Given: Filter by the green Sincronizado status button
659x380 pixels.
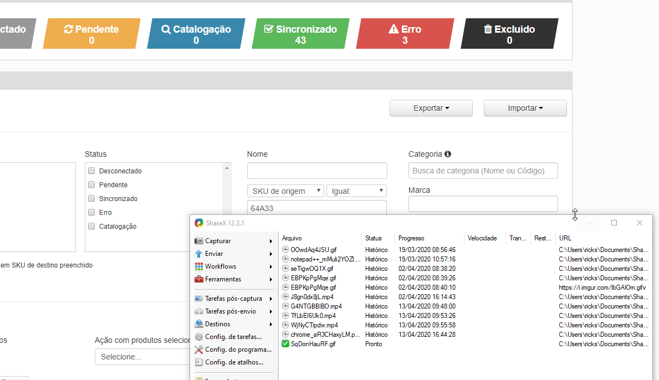Looking at the screenshot, I should (300, 34).
